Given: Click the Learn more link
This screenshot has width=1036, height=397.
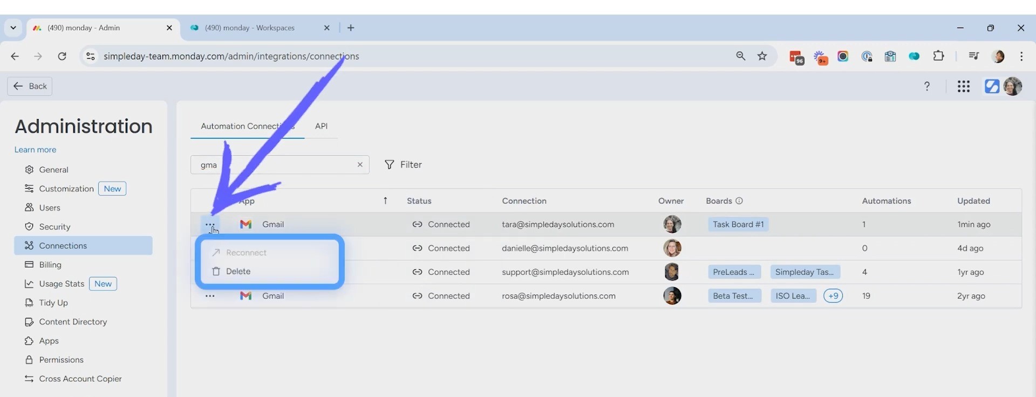Looking at the screenshot, I should (x=35, y=150).
